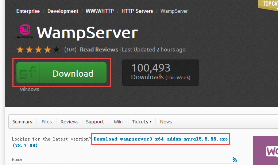The width and height of the screenshot is (278, 165).
Task: Click the RSS feed icon
Action: (x=235, y=160)
